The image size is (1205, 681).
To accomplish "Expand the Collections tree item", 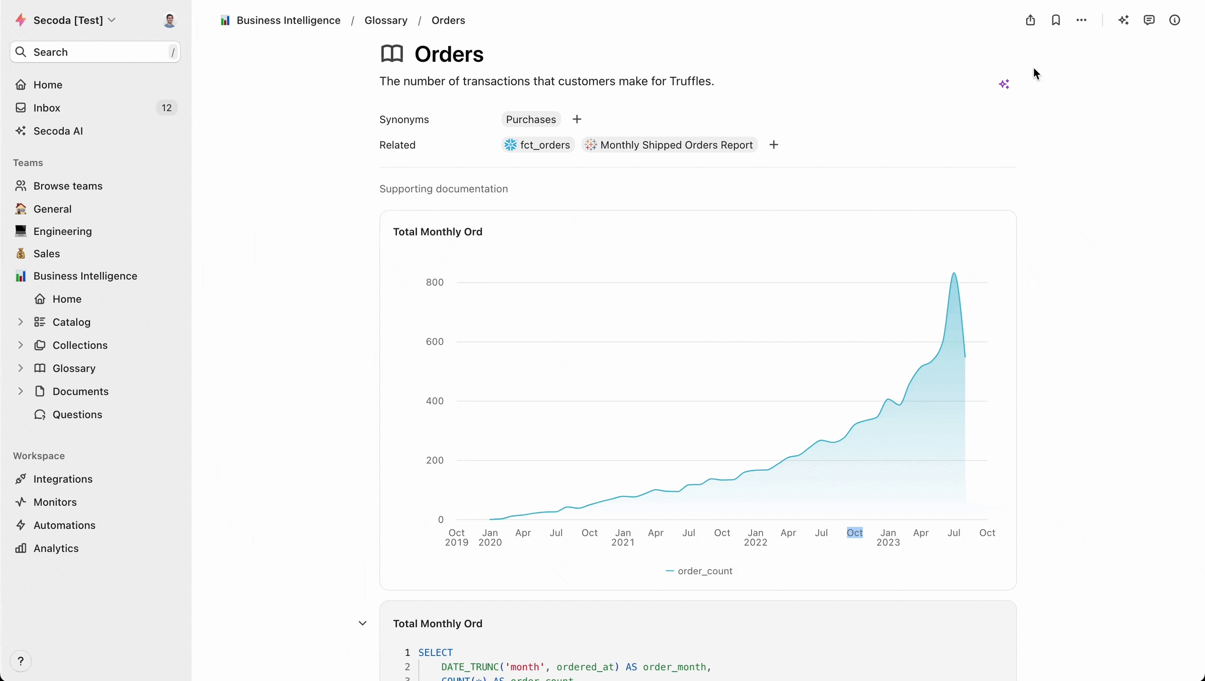I will [20, 345].
